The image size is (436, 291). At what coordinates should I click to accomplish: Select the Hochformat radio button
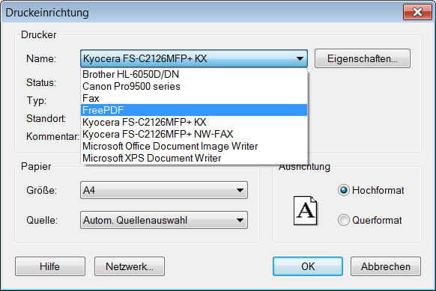point(344,190)
